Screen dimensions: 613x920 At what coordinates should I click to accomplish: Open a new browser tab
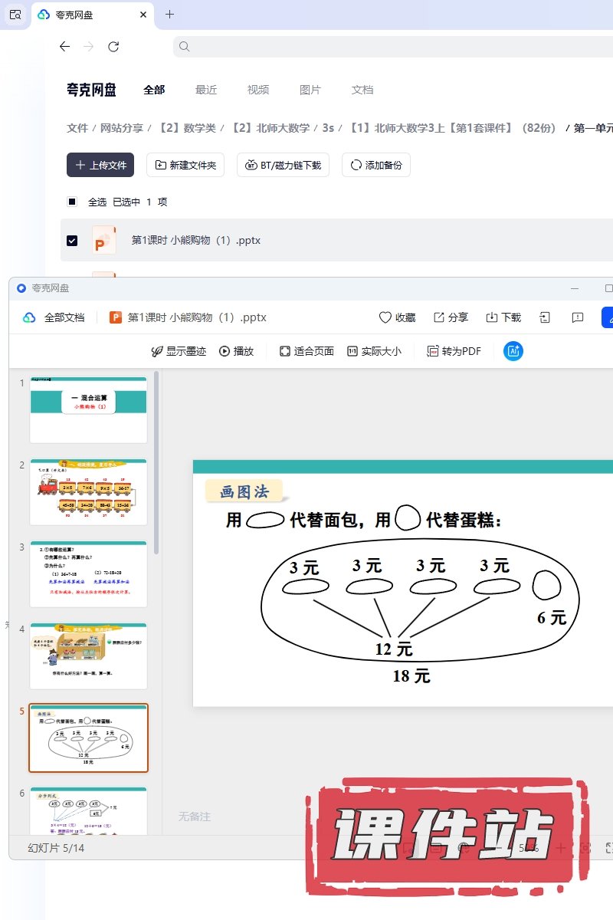170,15
